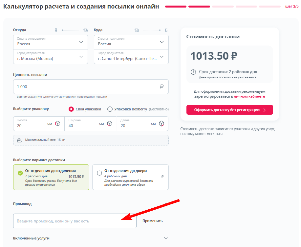301x247 pixels.
Task: Select the Своя упаковка radio option
Action: 71,109
